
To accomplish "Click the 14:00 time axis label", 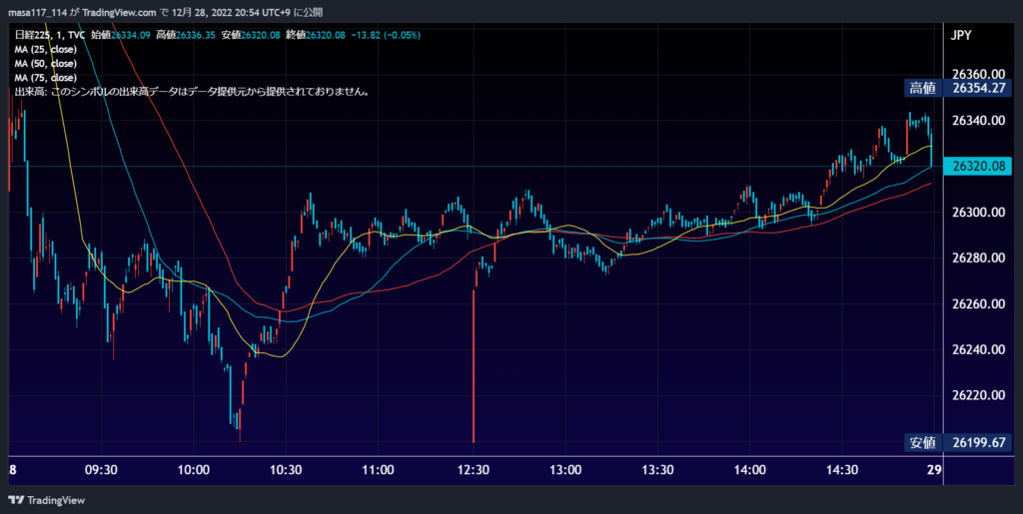I will pyautogui.click(x=750, y=470).
